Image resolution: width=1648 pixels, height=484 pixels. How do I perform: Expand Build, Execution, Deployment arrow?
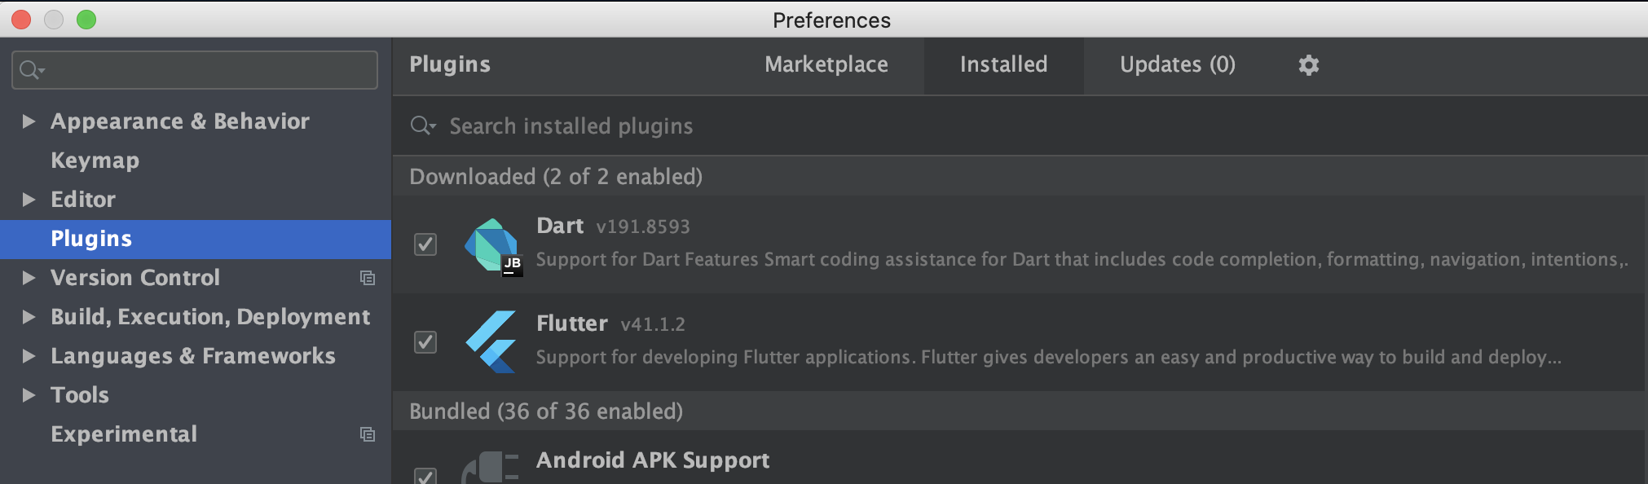pyautogui.click(x=29, y=317)
